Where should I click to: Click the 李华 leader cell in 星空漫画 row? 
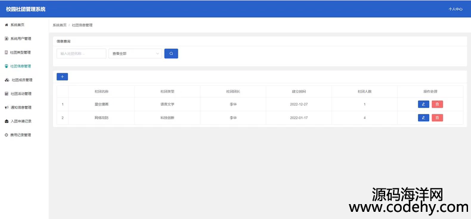(233, 104)
